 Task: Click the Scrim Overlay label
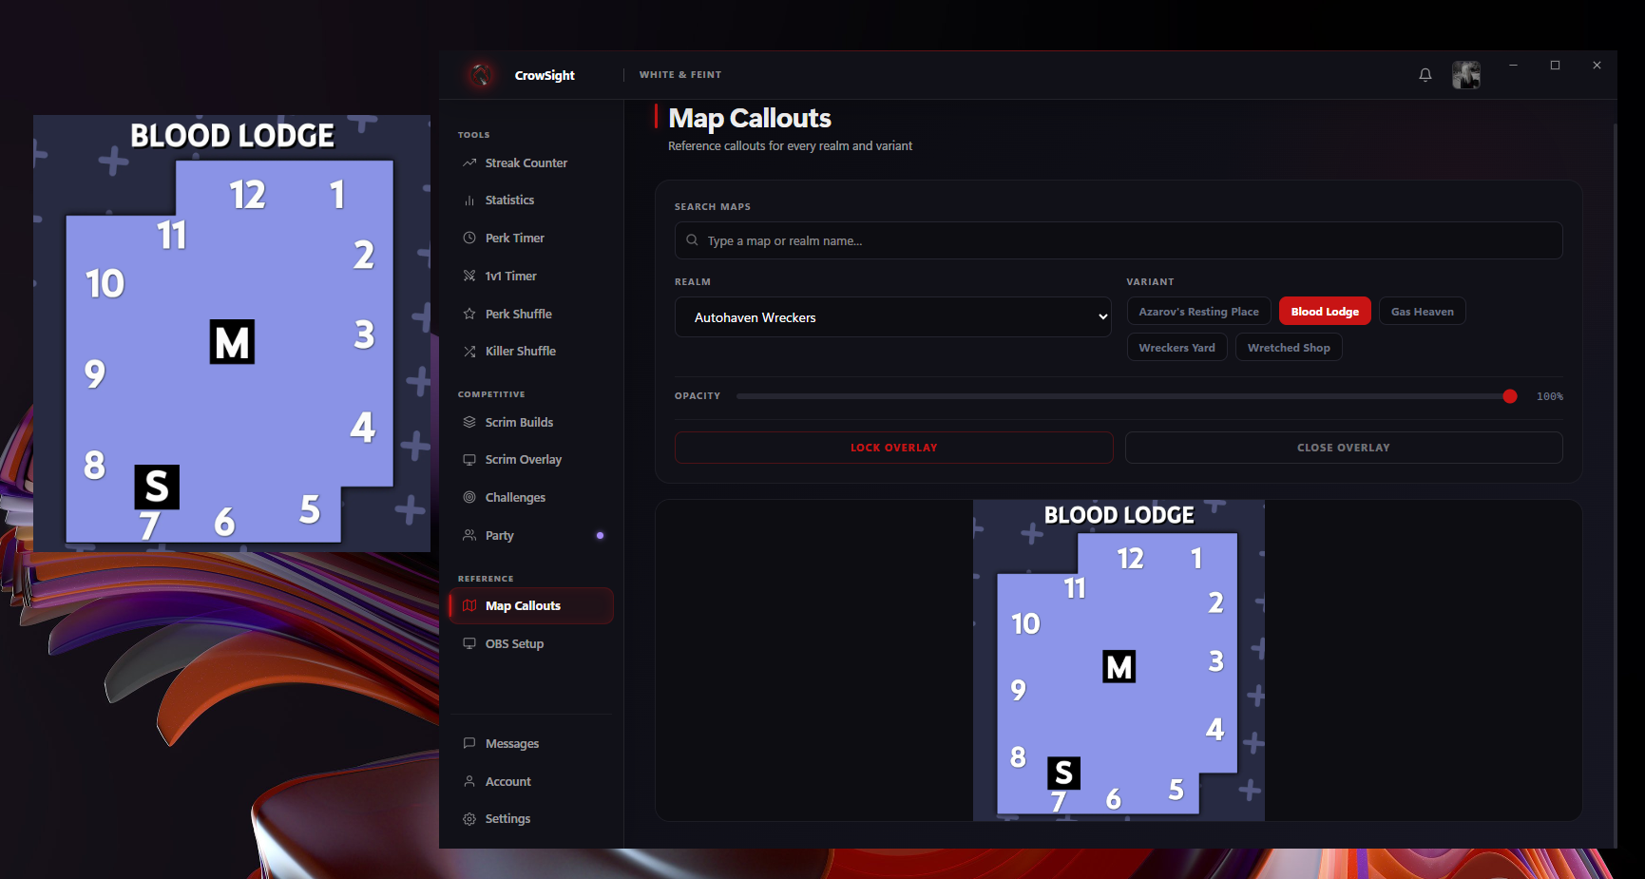click(523, 459)
